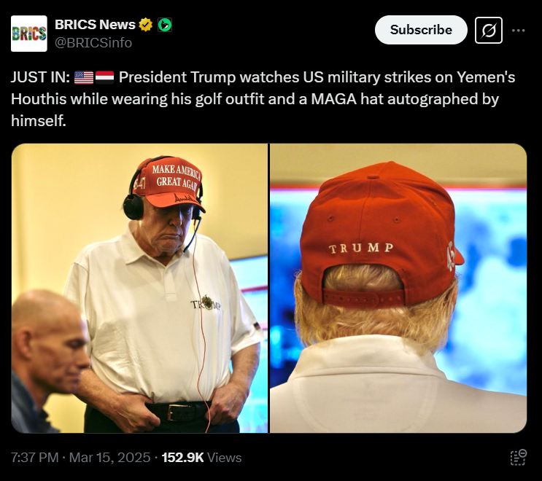View the 152.9K Views count

pos(201,458)
